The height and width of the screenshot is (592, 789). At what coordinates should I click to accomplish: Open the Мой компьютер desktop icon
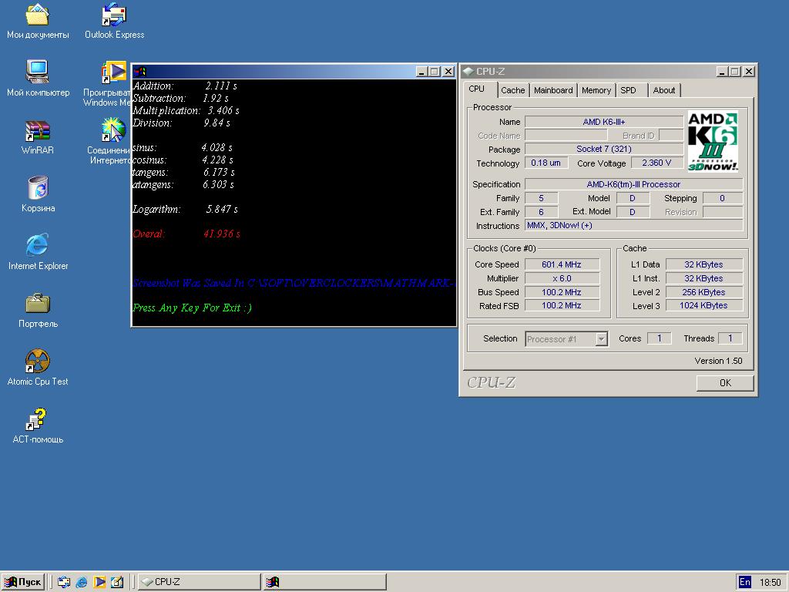[38, 79]
